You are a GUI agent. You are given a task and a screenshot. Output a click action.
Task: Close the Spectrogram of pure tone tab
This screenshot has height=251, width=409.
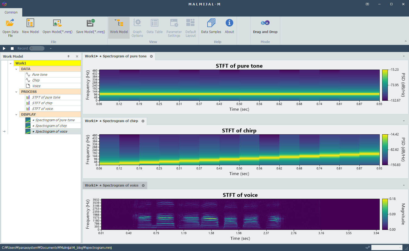tap(151, 56)
